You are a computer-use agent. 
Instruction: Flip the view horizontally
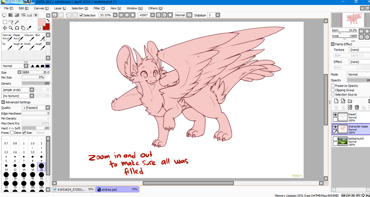click(x=189, y=15)
